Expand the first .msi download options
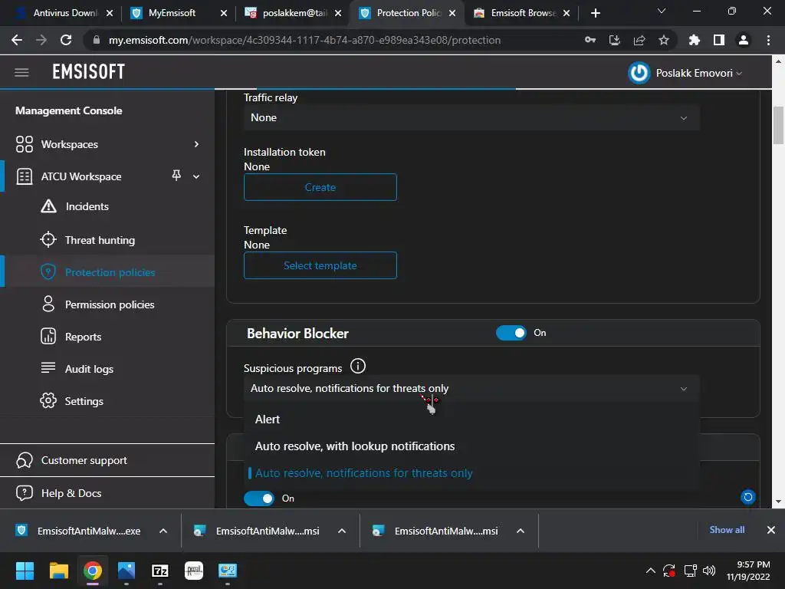The image size is (785, 589). point(342,531)
